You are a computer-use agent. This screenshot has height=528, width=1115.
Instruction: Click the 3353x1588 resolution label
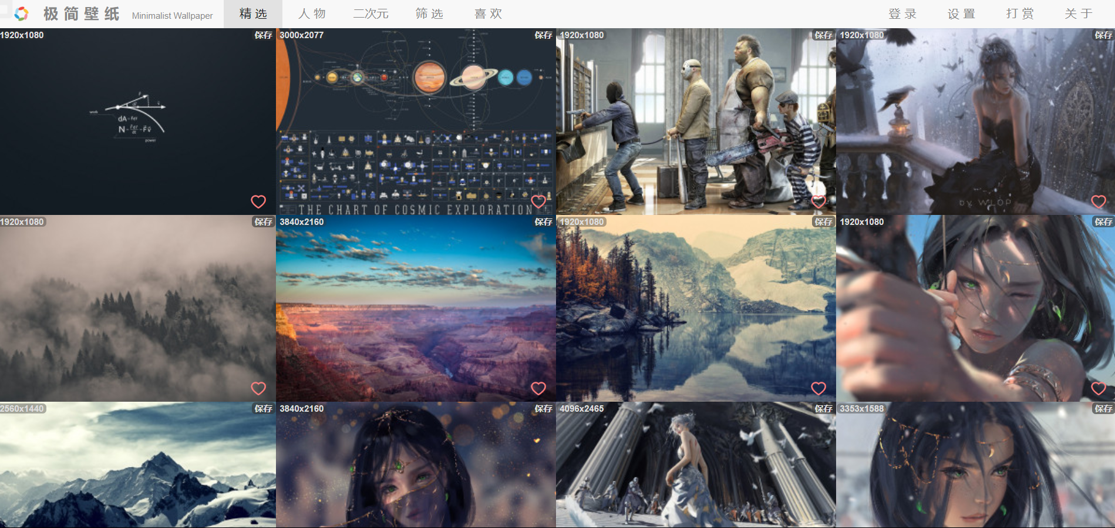pos(862,409)
